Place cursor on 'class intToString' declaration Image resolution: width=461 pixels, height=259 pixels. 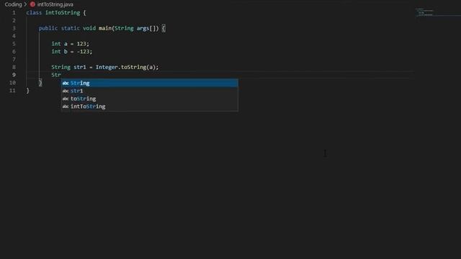[x=53, y=13]
